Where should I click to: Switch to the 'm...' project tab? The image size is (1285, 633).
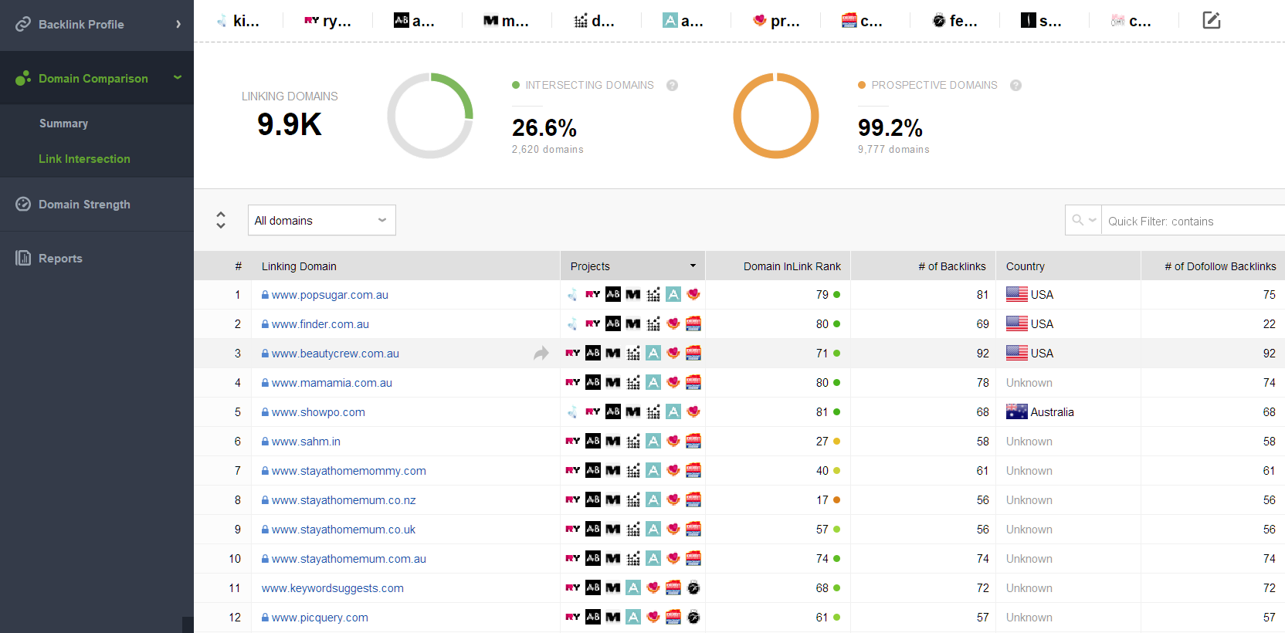pos(506,21)
